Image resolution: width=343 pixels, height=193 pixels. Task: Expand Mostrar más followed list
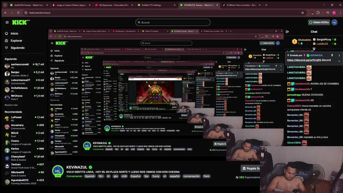tap(11, 105)
